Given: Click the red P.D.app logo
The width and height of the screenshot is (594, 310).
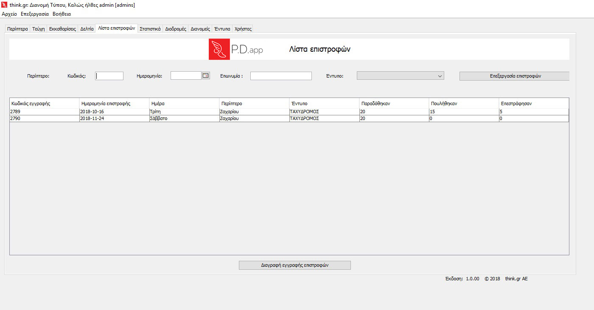Looking at the screenshot, I should coord(219,49).
